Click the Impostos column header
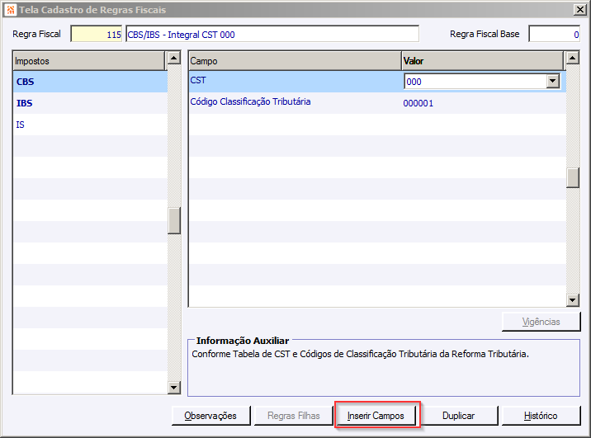 click(x=89, y=61)
